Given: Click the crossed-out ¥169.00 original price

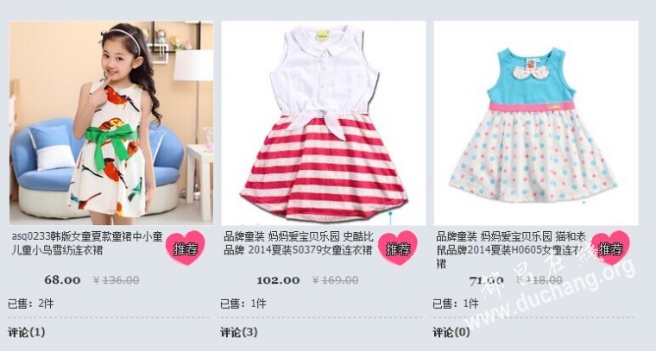Looking at the screenshot, I should [336, 280].
